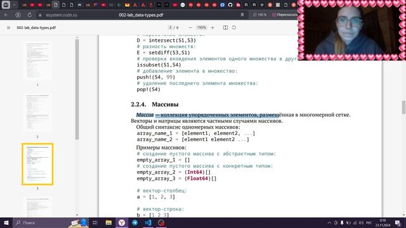Click the document vertical scrollbar thumb
Viewport: 406px width, 228px height.
coord(403,107)
